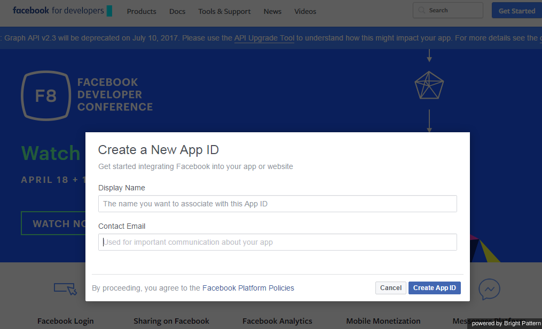Open the Facebook Platform Policies link

coord(248,288)
